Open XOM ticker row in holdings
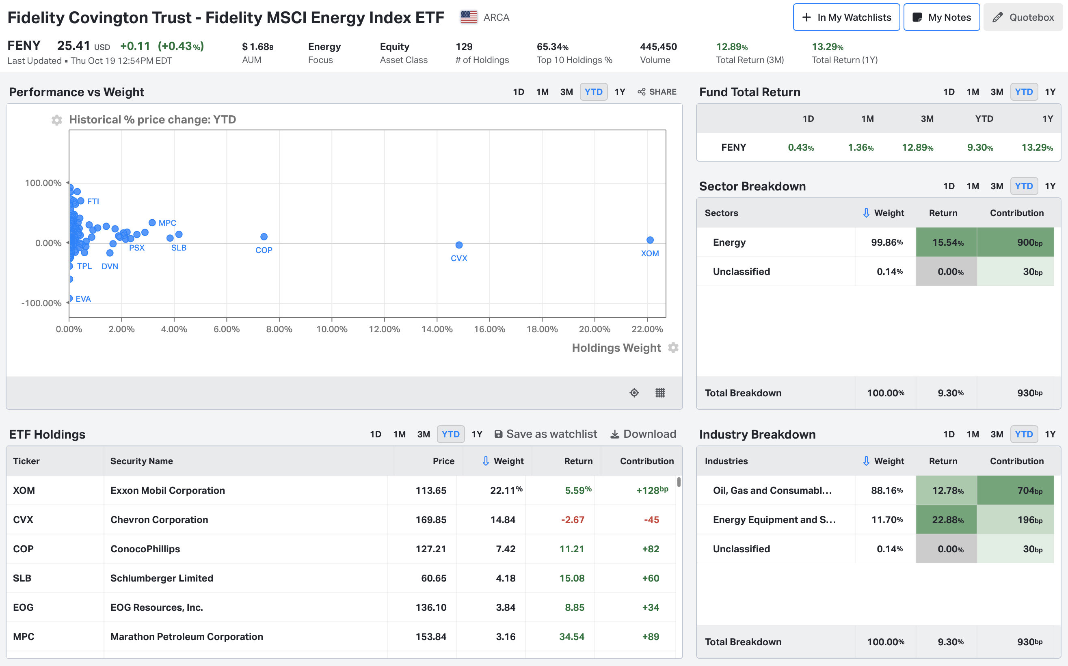Screen dimensions: 1068x666 (341, 490)
